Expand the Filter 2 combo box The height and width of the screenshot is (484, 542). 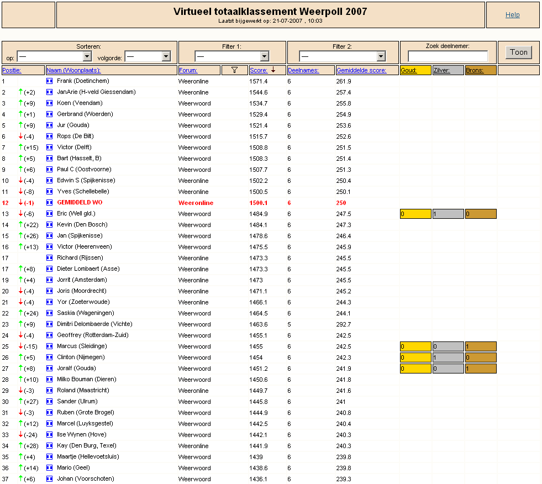(x=343, y=56)
